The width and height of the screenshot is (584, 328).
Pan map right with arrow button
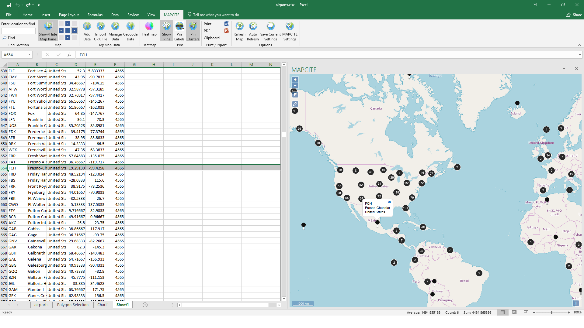[x=75, y=31]
